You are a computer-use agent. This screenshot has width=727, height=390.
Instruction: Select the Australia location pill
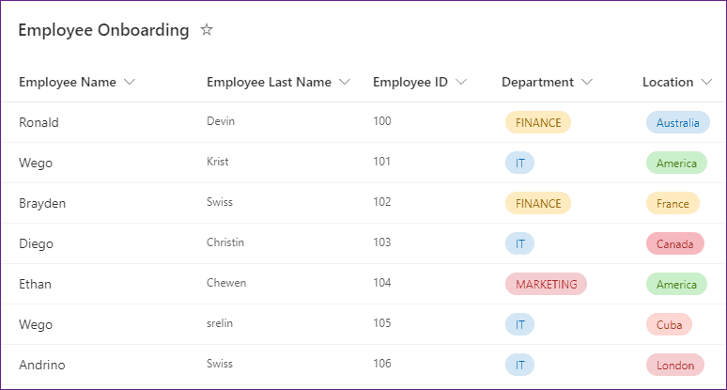coord(677,122)
